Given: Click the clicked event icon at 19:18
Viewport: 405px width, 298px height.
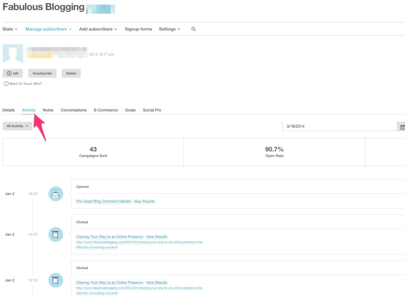Looking at the screenshot, I should (x=56, y=280).
